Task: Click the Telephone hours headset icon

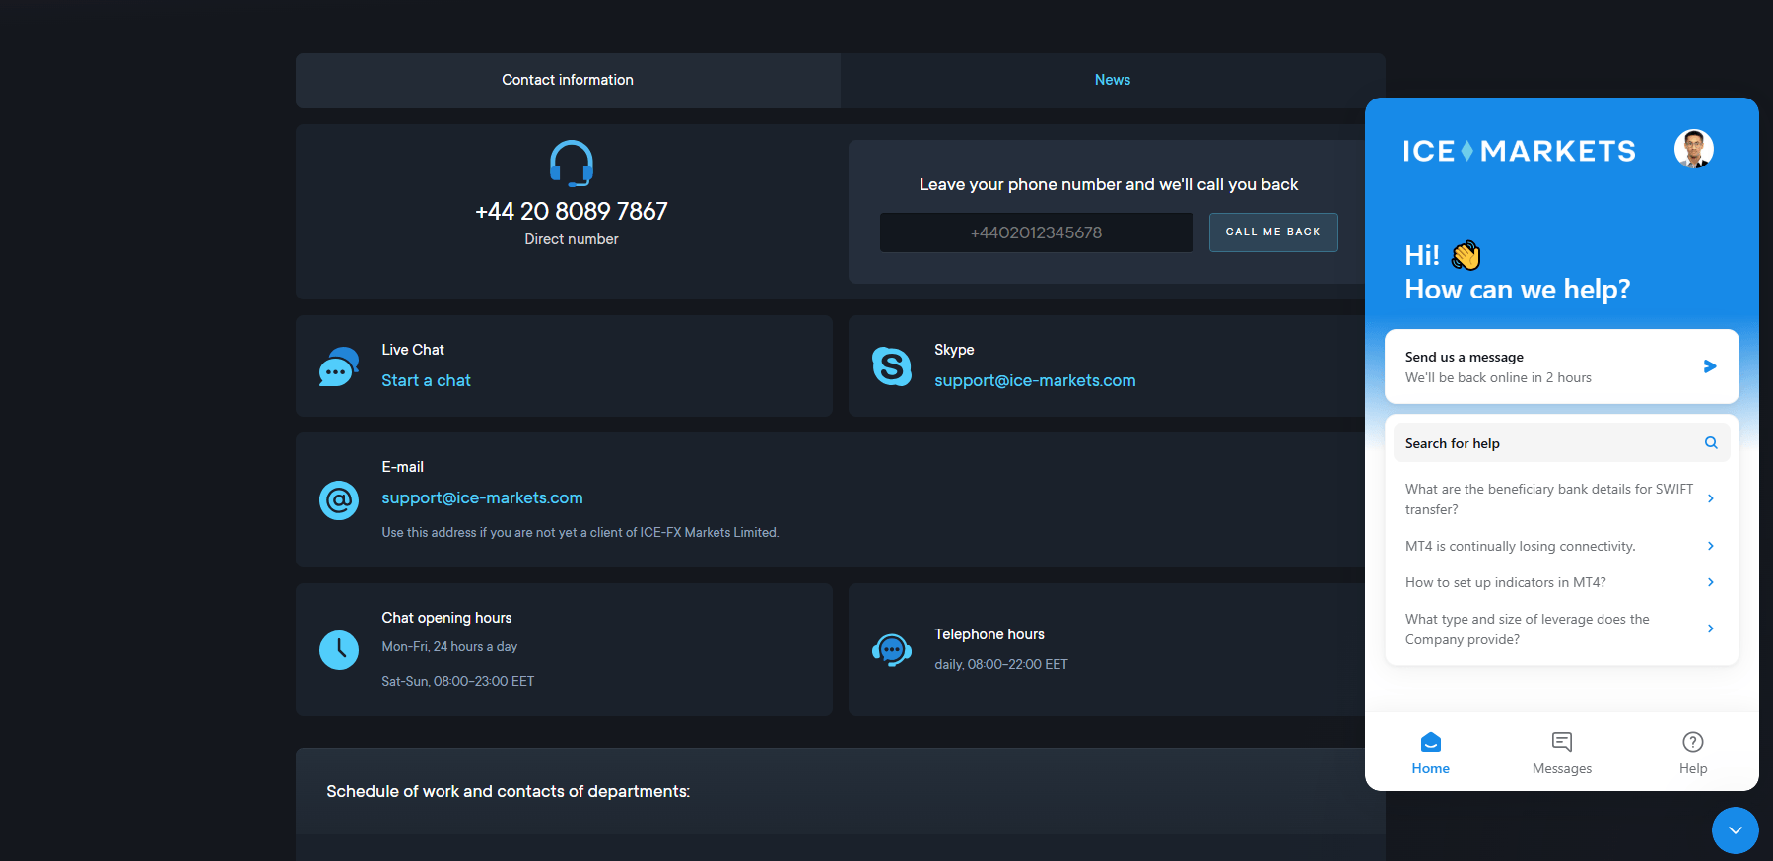Action: click(x=892, y=650)
